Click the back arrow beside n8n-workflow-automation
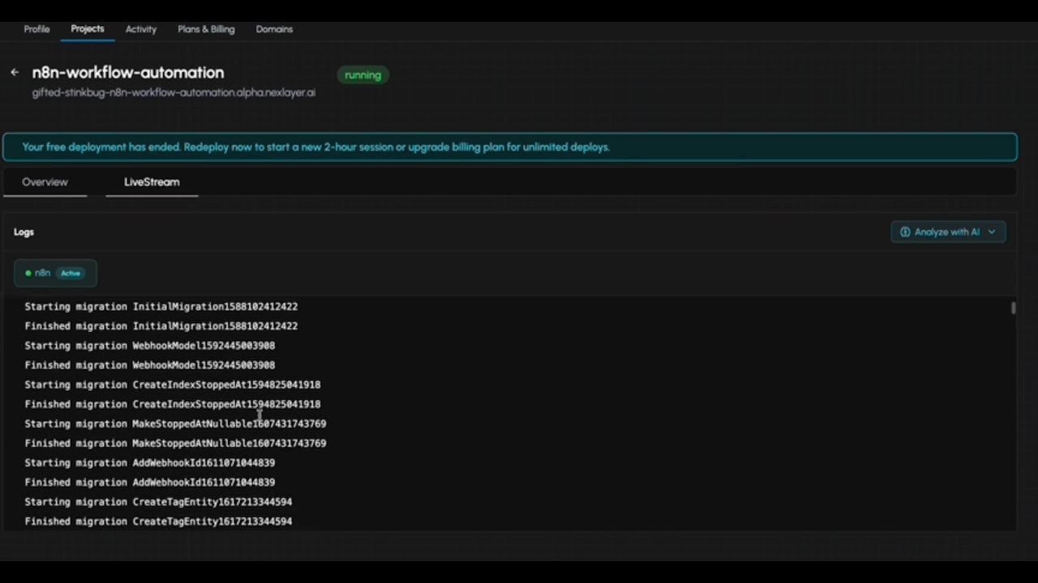 [x=14, y=72]
